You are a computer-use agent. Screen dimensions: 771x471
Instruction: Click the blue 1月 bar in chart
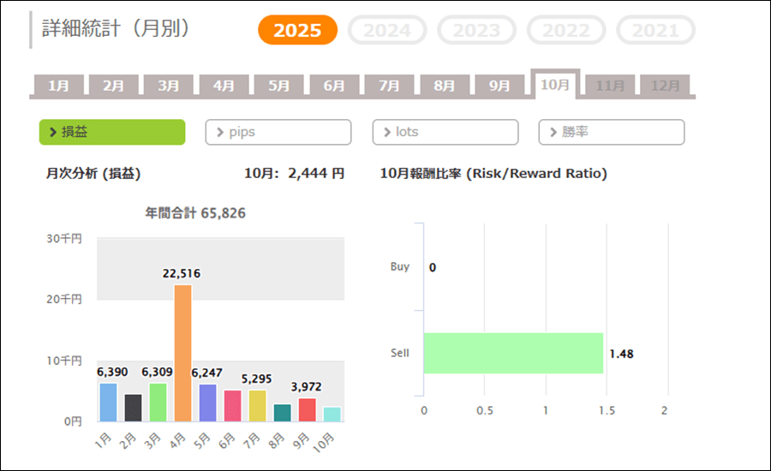click(x=108, y=402)
